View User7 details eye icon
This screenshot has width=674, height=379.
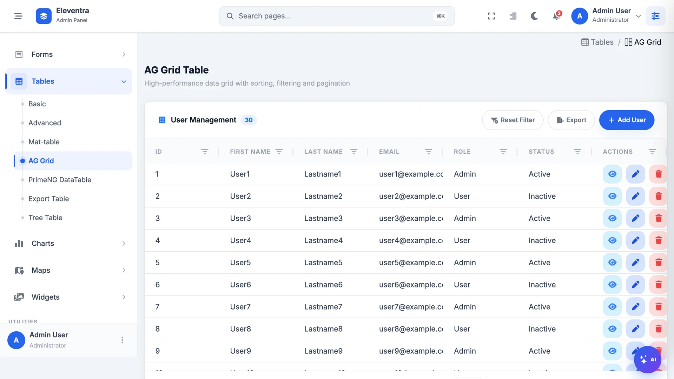pos(612,307)
